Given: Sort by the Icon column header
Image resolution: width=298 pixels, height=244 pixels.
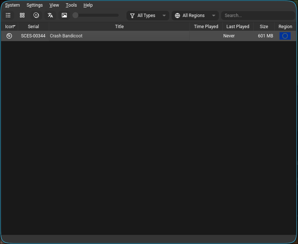Looking at the screenshot, I should (10, 27).
